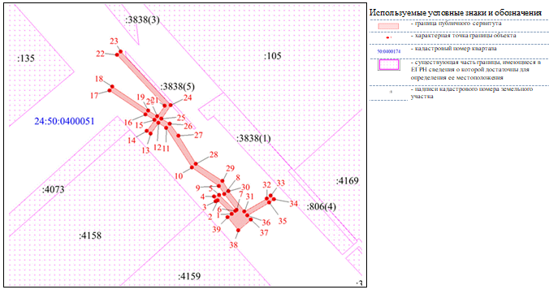Viewport: 549px width, 294px height.
Task: Click point number label '34'
Action: point(293,204)
